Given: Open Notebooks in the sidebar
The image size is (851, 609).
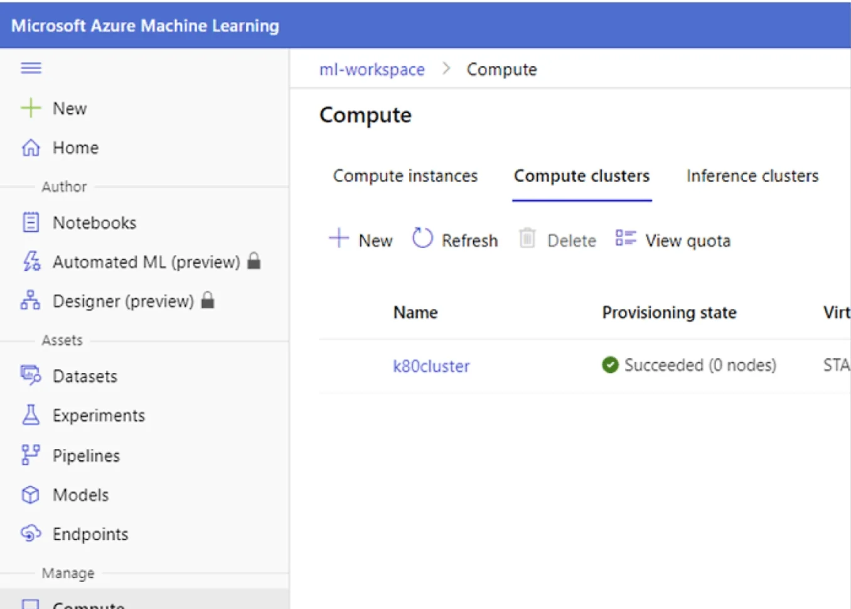Looking at the screenshot, I should tap(94, 223).
